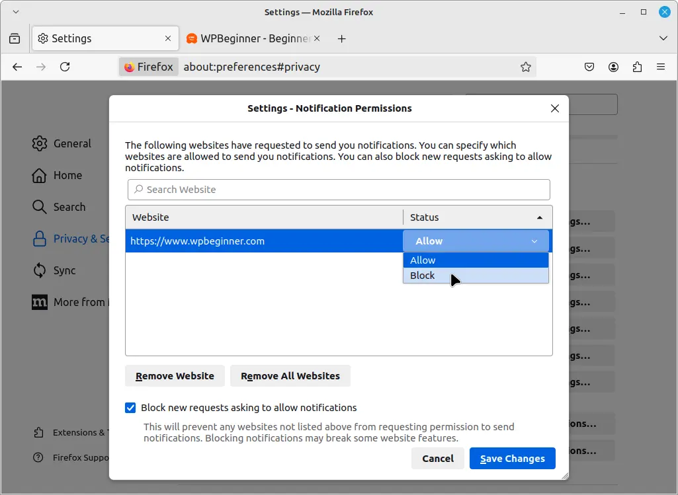Viewport: 678px width, 495px height.
Task: Switch to the Settings tab
Action: pyautogui.click(x=105, y=38)
